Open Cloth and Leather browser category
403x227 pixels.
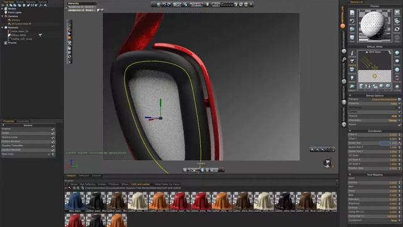click(x=140, y=184)
